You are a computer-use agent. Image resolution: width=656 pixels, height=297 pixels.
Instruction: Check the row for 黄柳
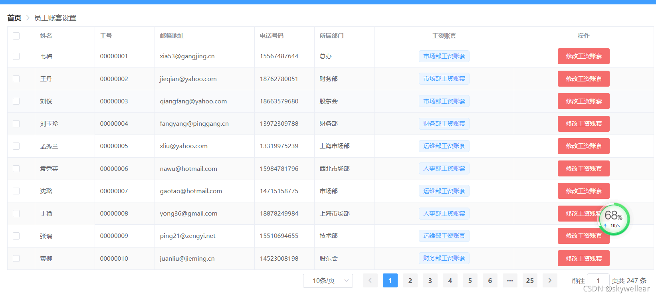point(16,258)
